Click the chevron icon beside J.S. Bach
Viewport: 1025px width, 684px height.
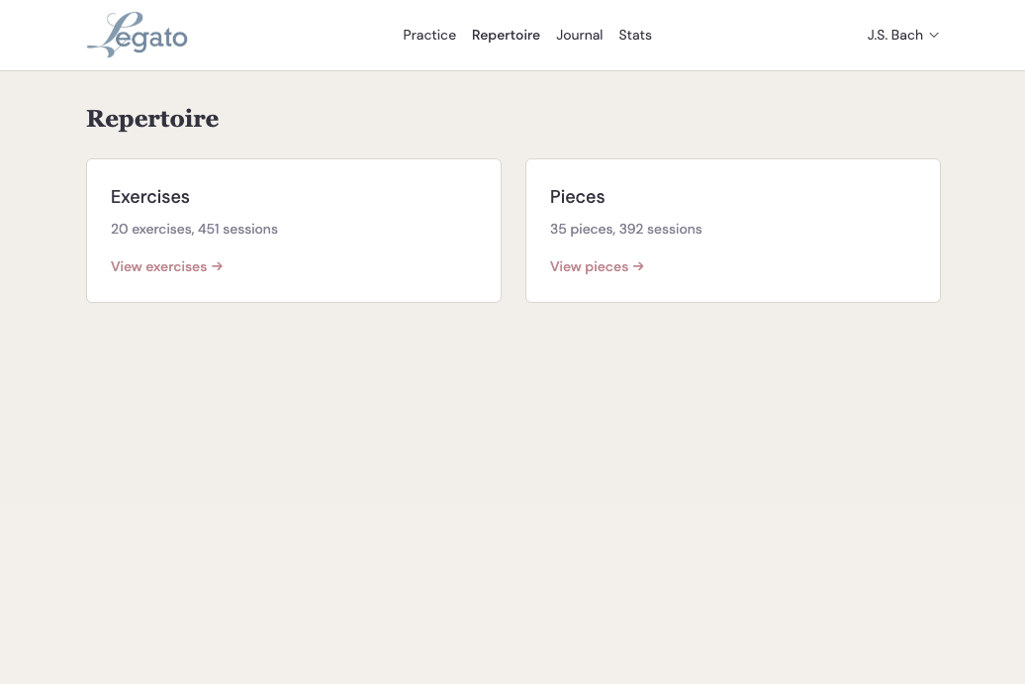(x=933, y=36)
